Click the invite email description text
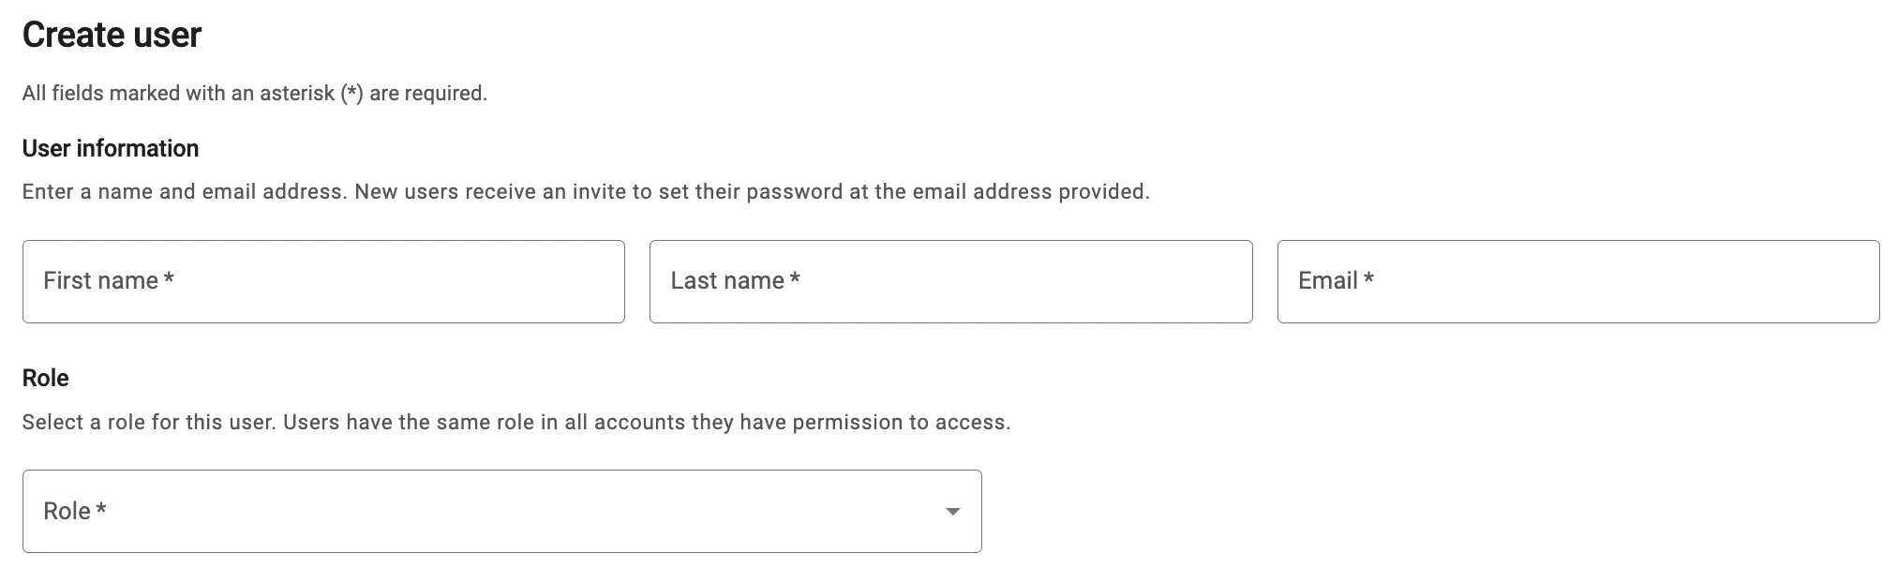Screen dimensions: 1897x583 click(586, 192)
